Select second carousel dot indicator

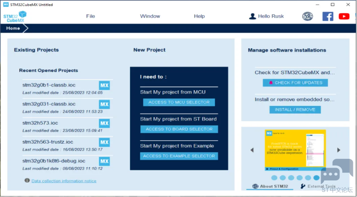pyautogui.click(x=283, y=178)
